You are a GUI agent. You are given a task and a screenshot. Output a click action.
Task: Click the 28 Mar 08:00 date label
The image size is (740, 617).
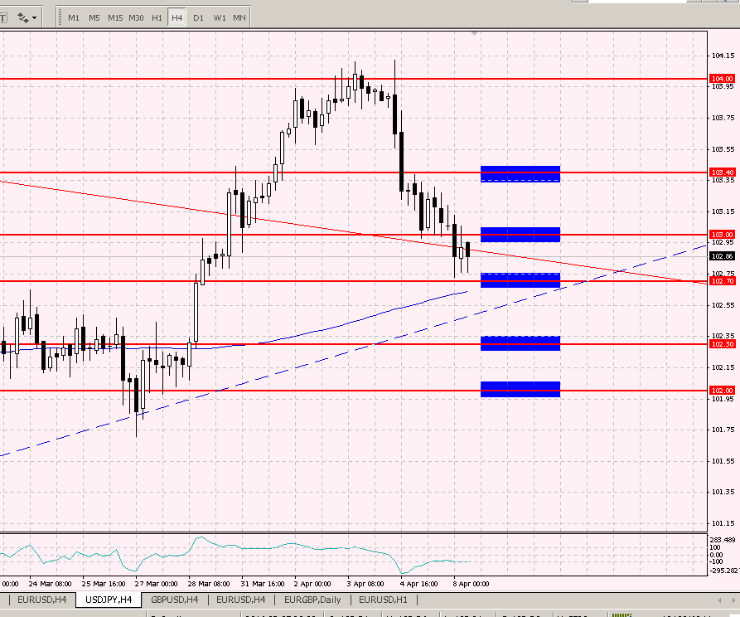point(209,584)
